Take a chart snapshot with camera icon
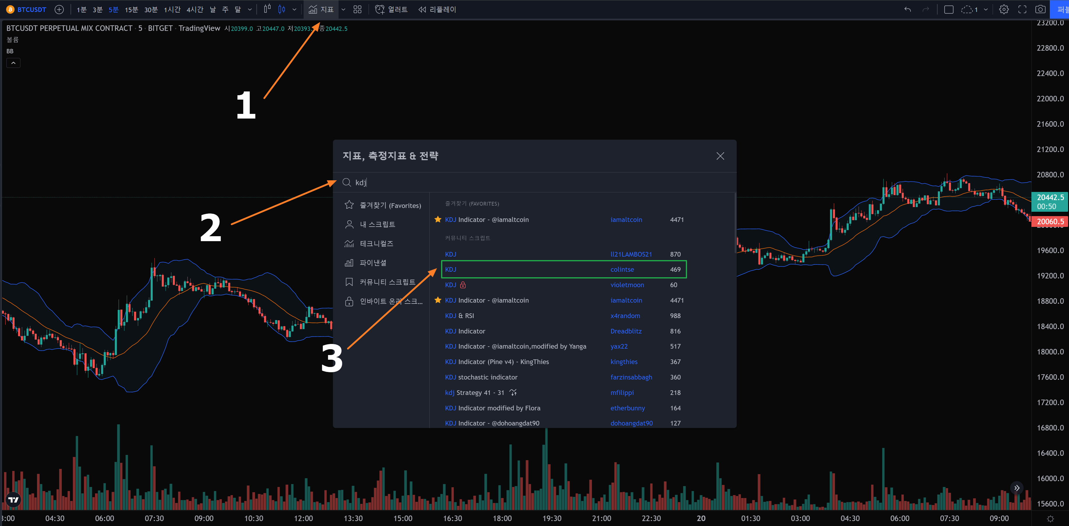Image resolution: width=1069 pixels, height=526 pixels. coord(1040,10)
